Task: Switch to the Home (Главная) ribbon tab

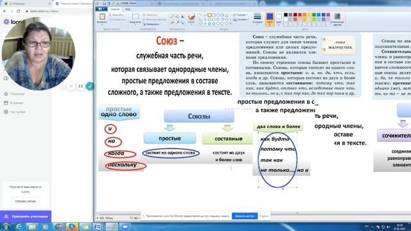Action: coord(115,9)
